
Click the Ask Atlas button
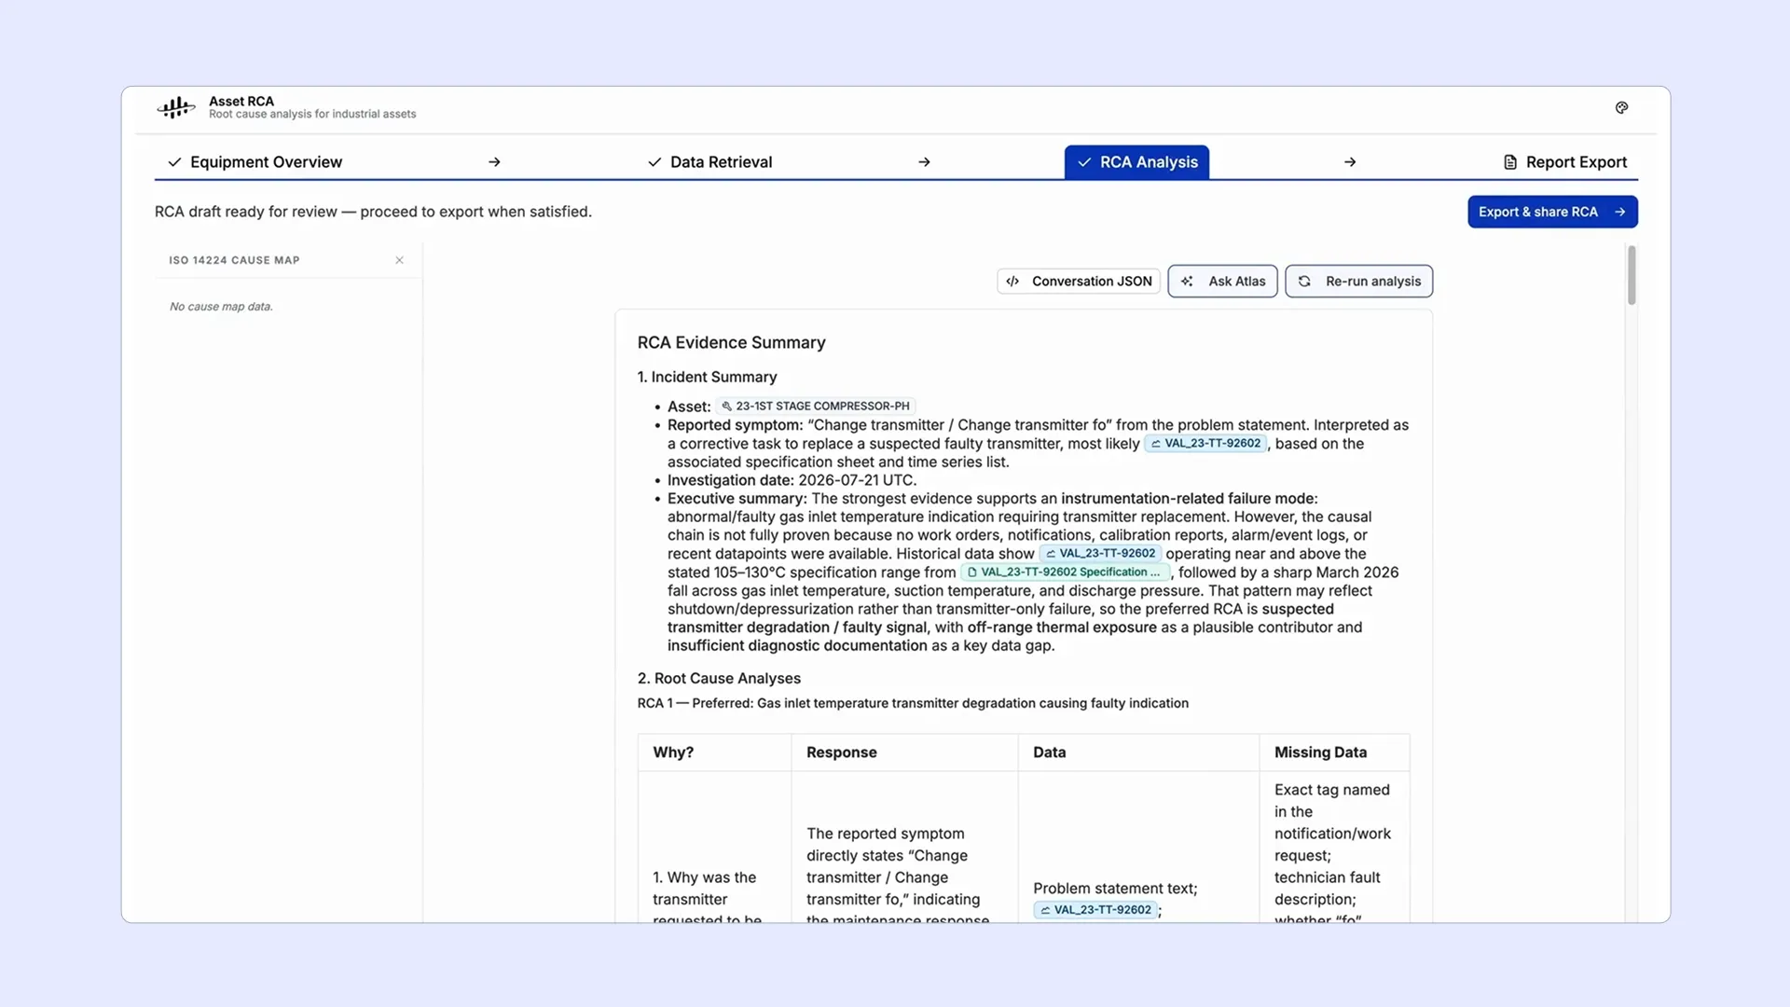tap(1222, 282)
